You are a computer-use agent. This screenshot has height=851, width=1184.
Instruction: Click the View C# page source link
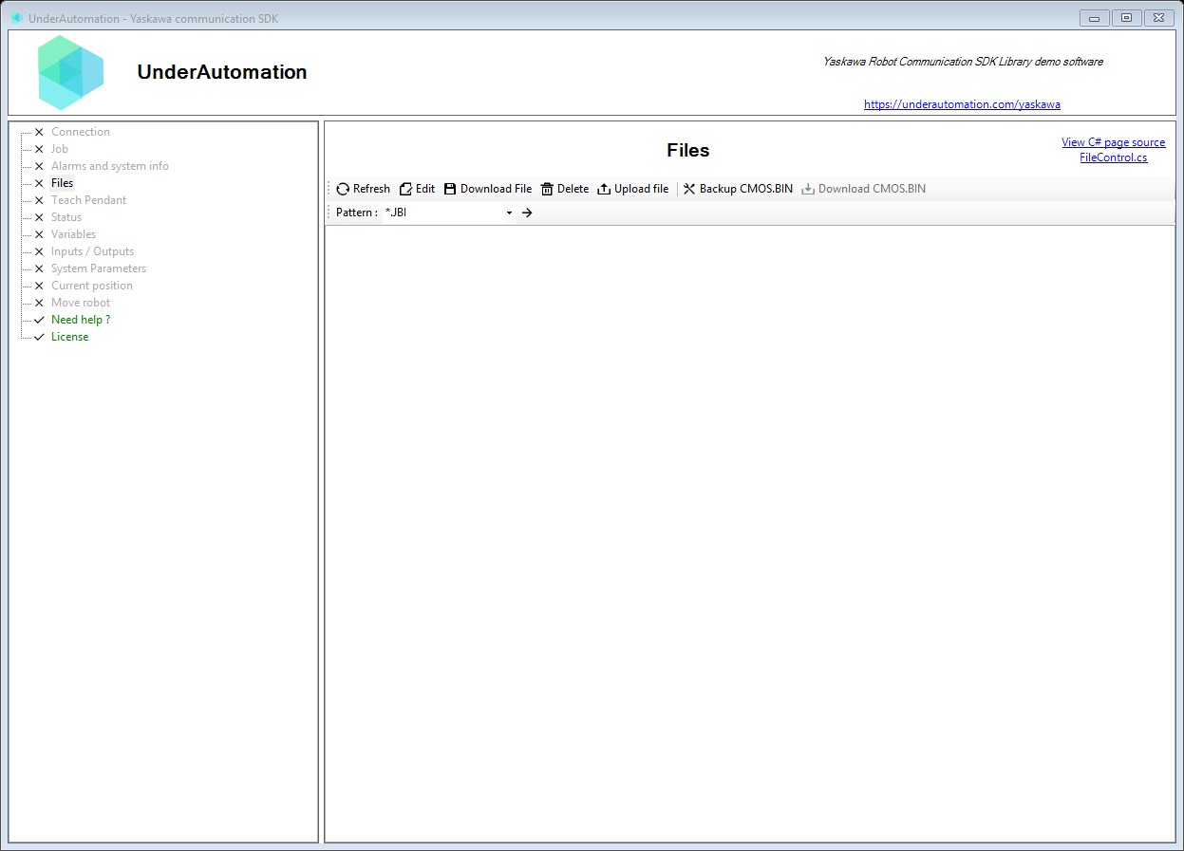pos(1113,142)
